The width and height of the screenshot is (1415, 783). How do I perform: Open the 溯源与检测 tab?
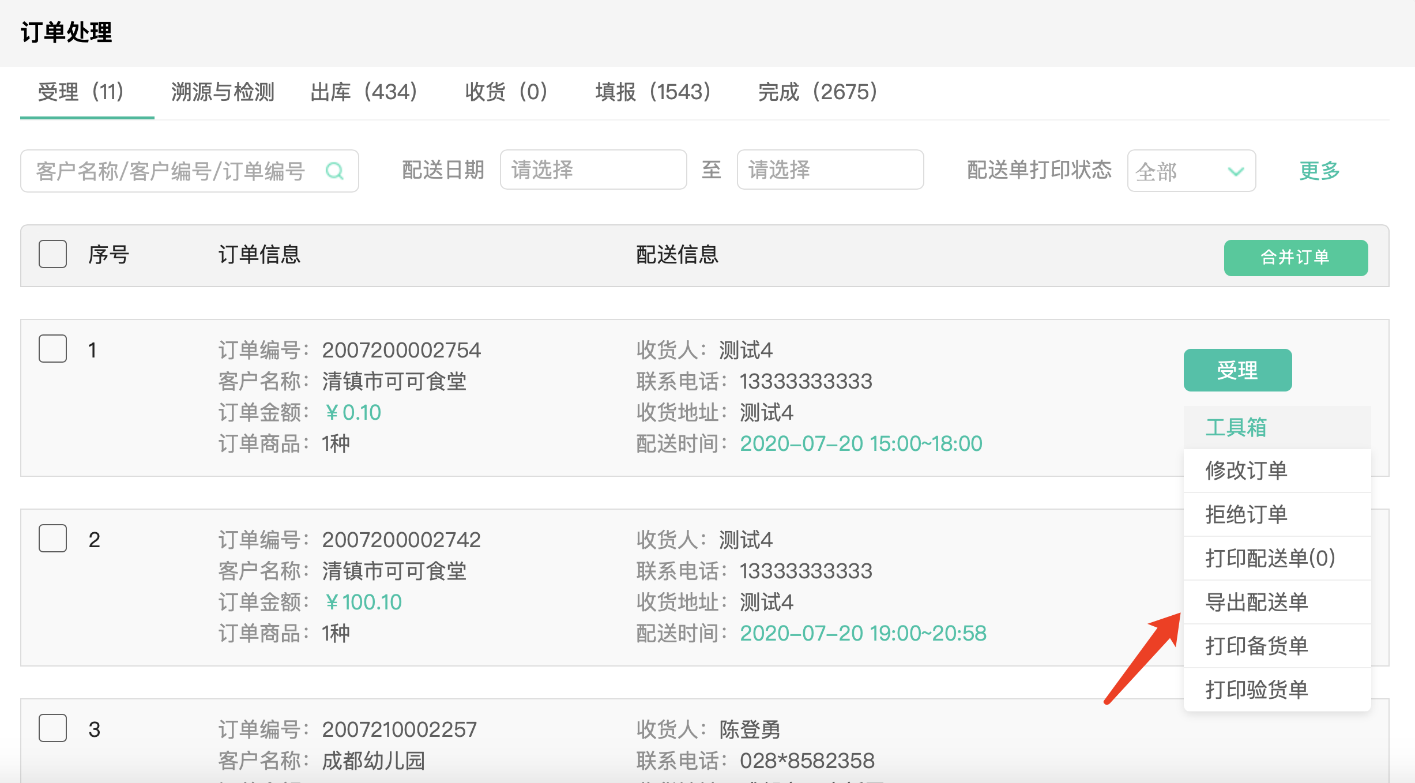pyautogui.click(x=223, y=92)
